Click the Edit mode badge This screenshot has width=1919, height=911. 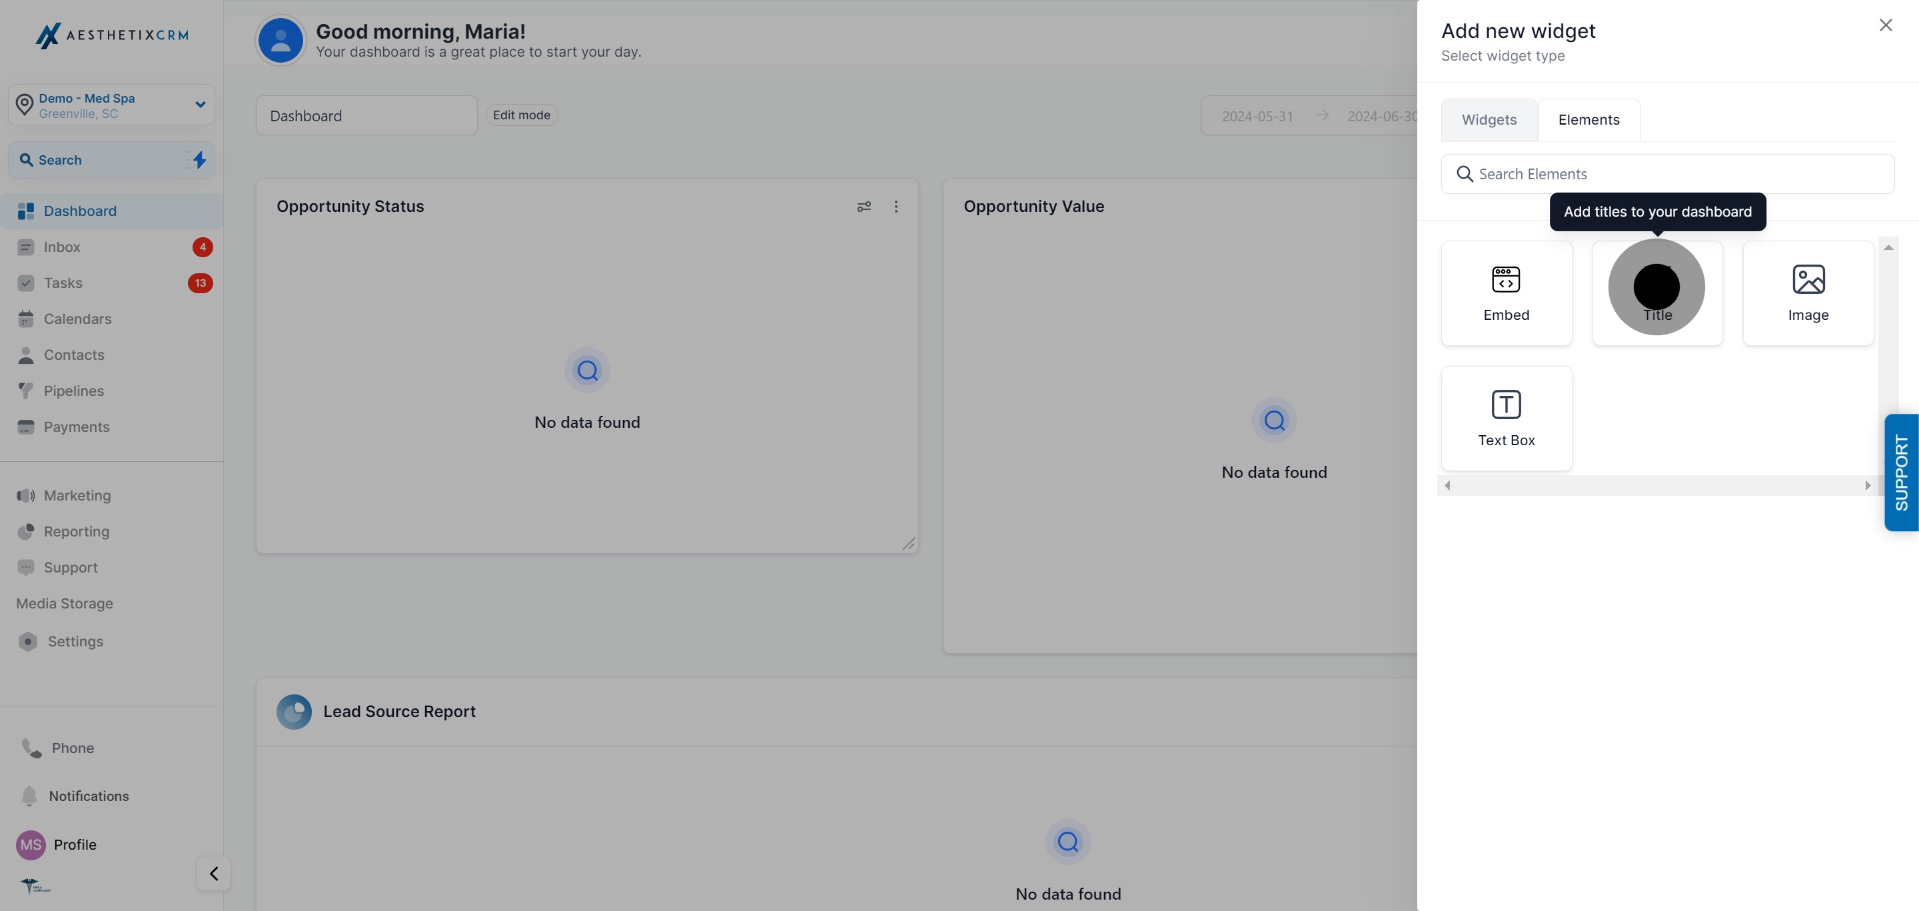pyautogui.click(x=522, y=115)
